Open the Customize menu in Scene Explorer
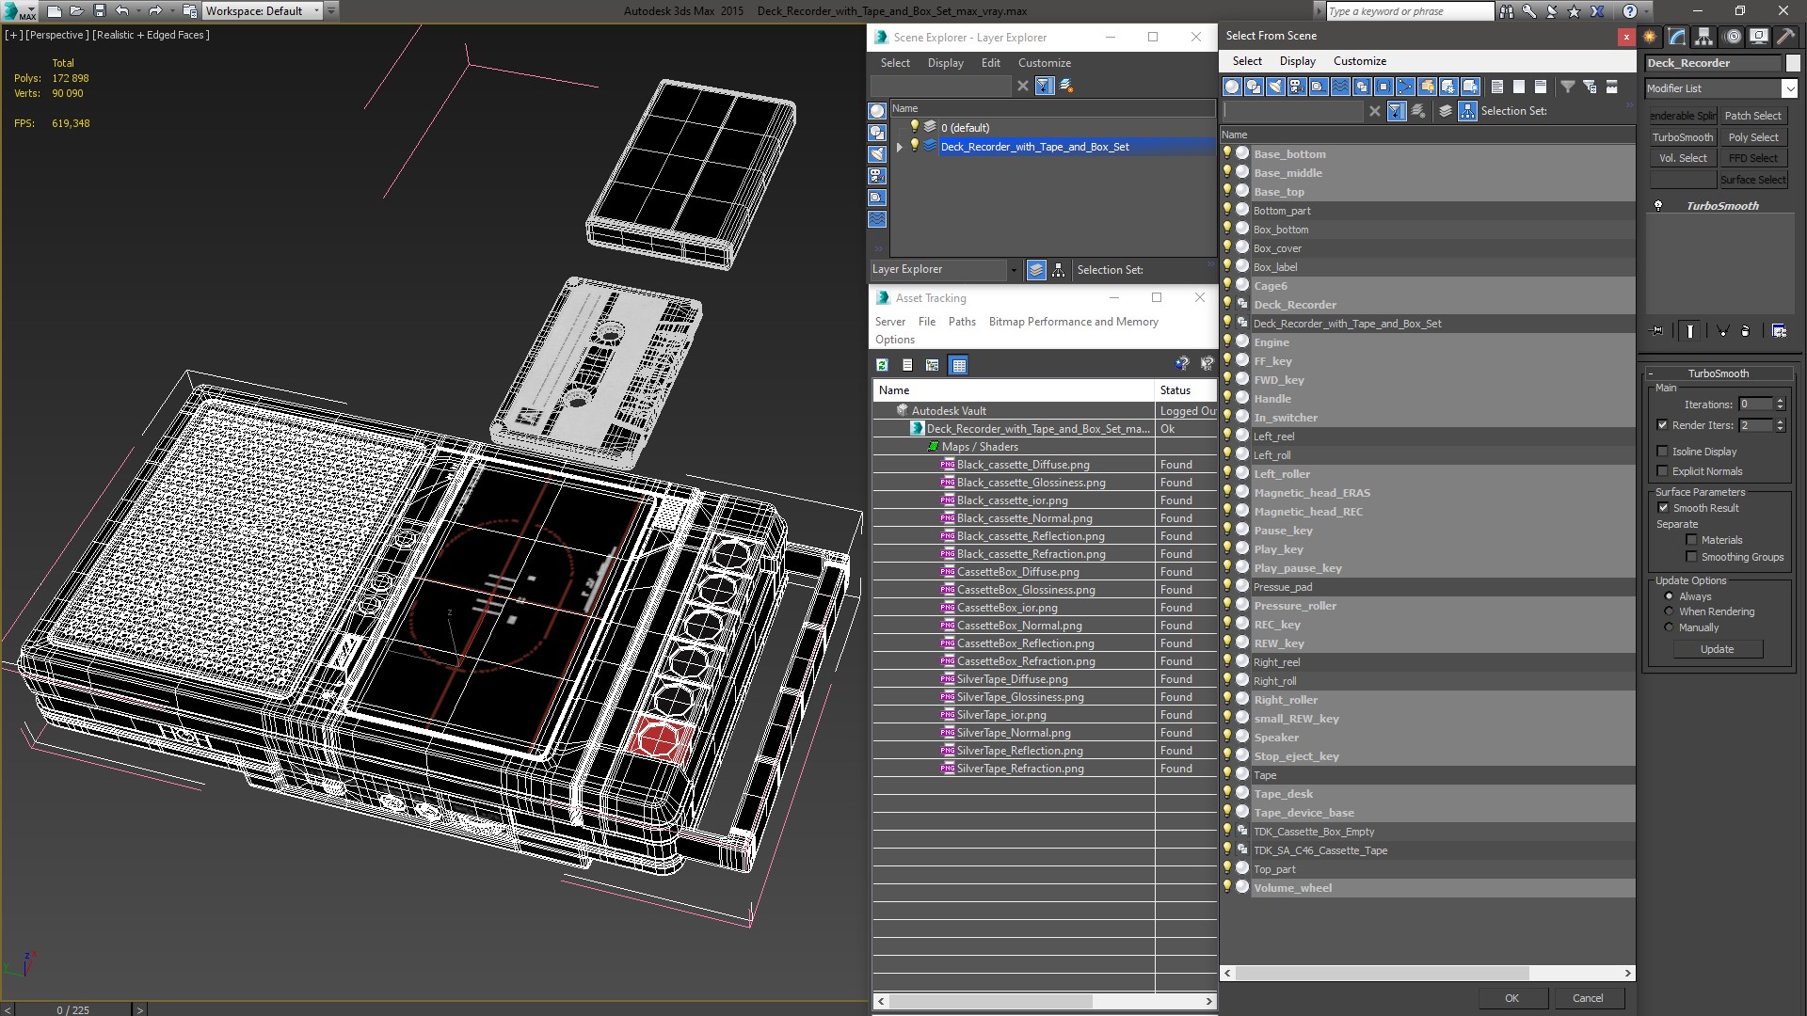 pos(1044,63)
